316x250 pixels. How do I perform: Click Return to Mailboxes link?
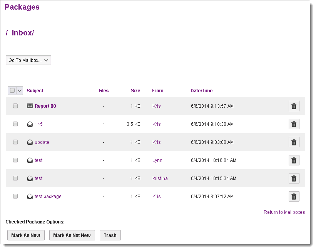(284, 212)
